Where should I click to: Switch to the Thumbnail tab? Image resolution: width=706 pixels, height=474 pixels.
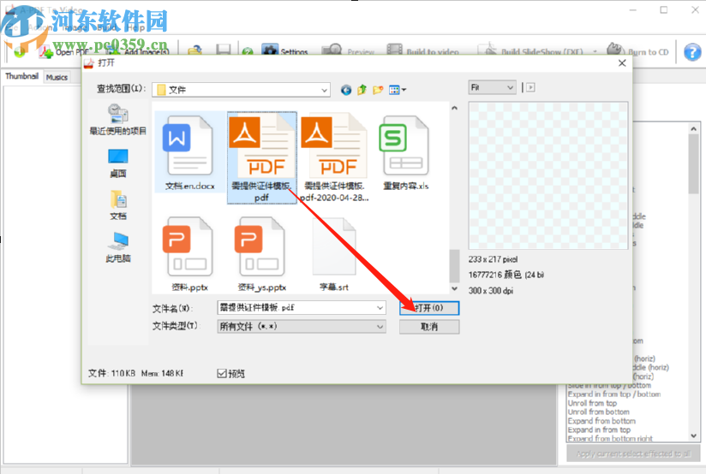pyautogui.click(x=21, y=76)
